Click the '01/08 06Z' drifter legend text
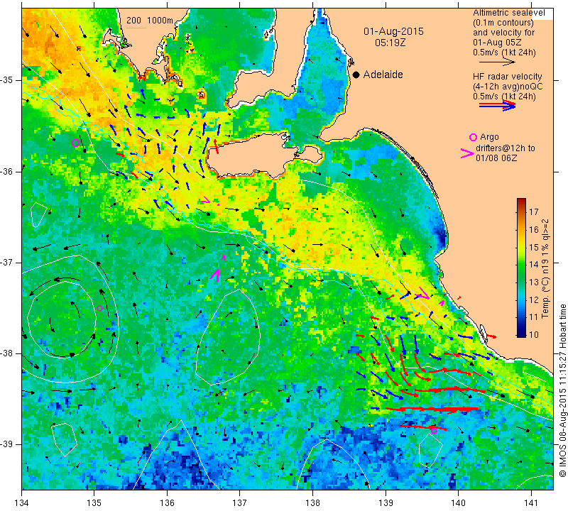 (x=496, y=158)
